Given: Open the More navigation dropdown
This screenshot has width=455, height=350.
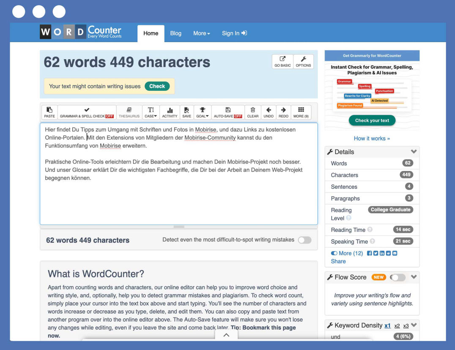Looking at the screenshot, I should (x=201, y=33).
